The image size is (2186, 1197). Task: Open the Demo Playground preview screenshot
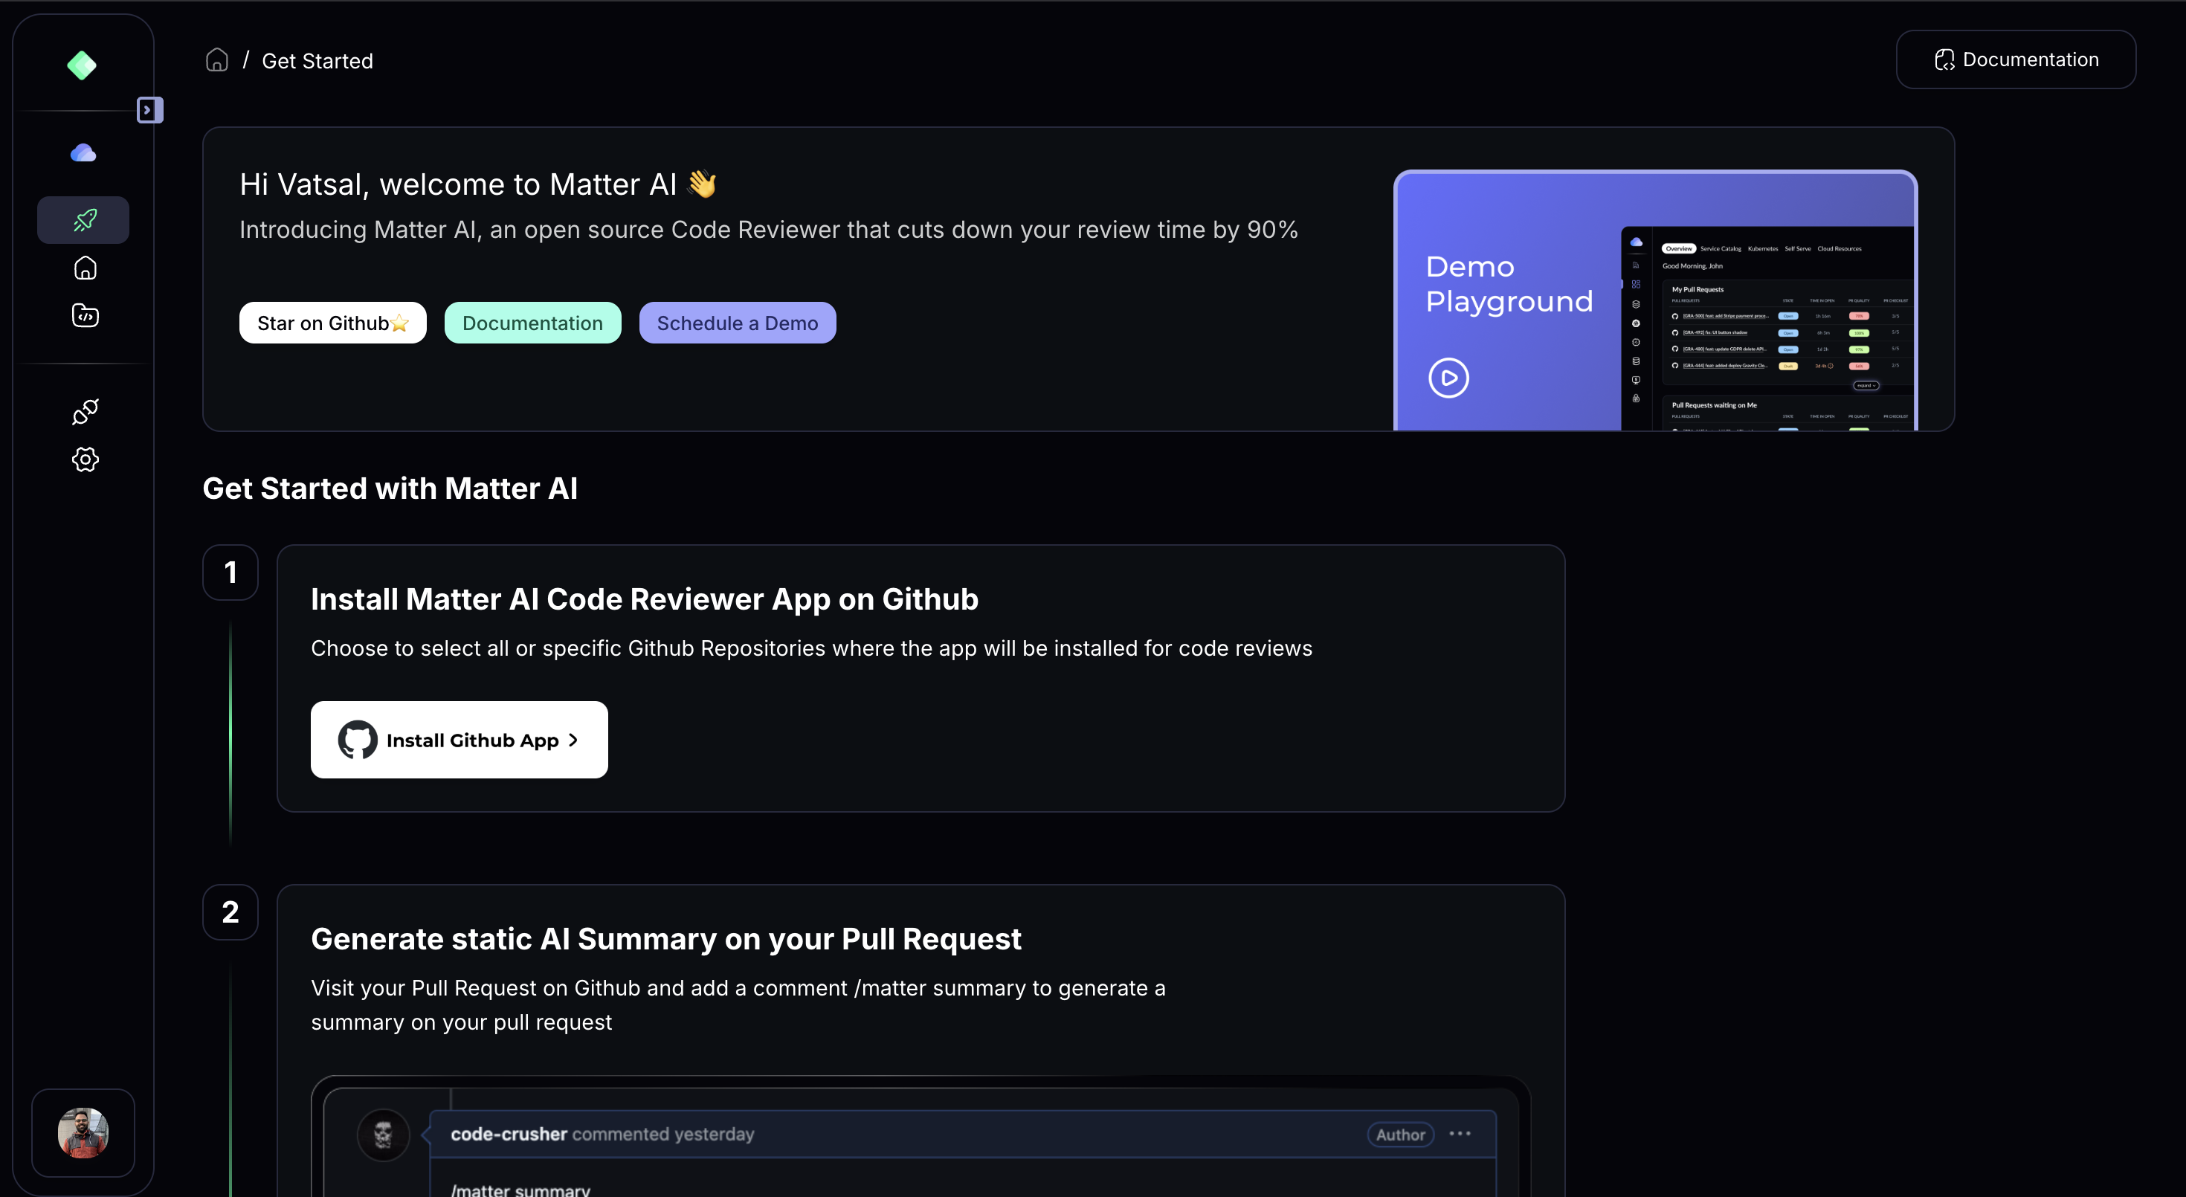pyautogui.click(x=1767, y=329)
